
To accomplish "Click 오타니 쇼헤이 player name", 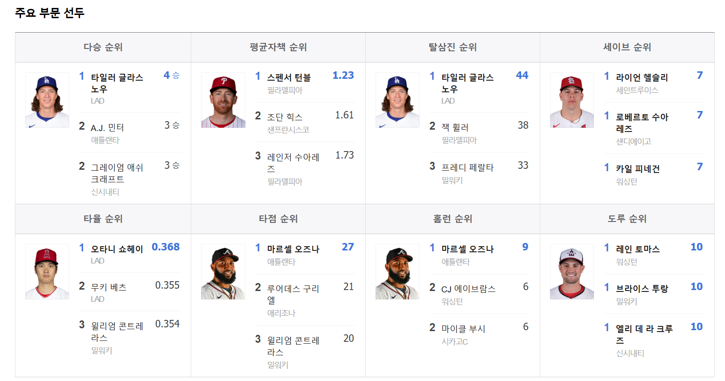I will coord(117,249).
